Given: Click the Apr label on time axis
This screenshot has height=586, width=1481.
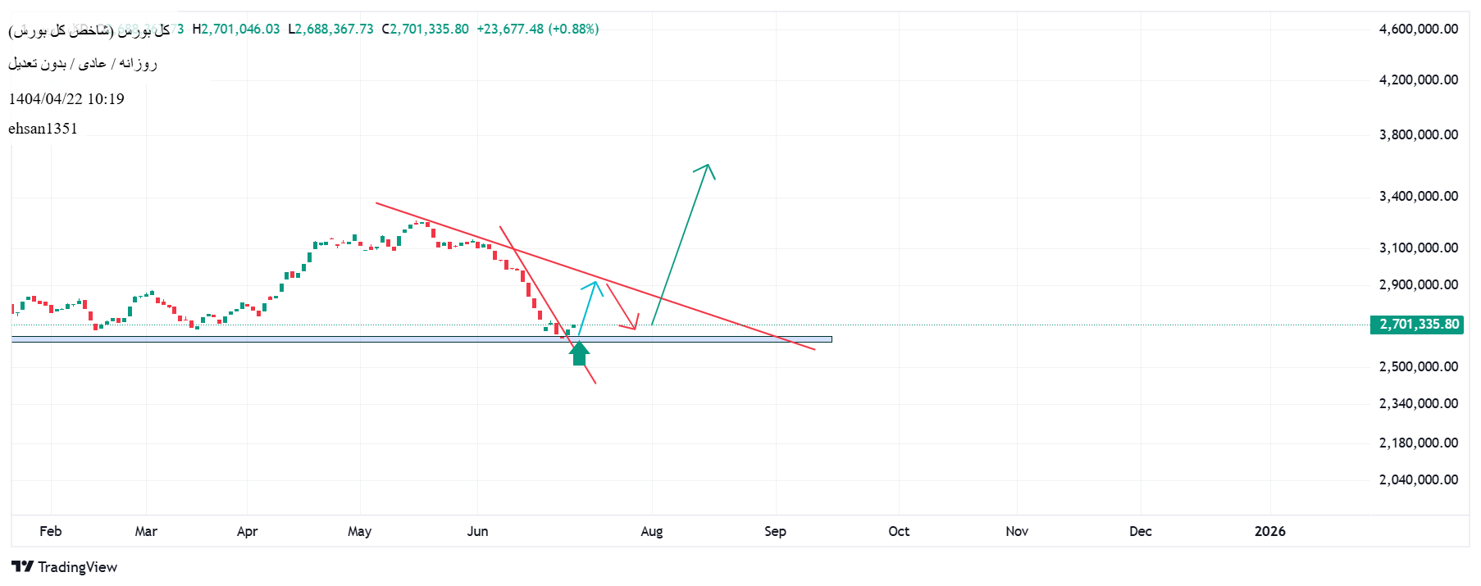Looking at the screenshot, I should point(247,531).
